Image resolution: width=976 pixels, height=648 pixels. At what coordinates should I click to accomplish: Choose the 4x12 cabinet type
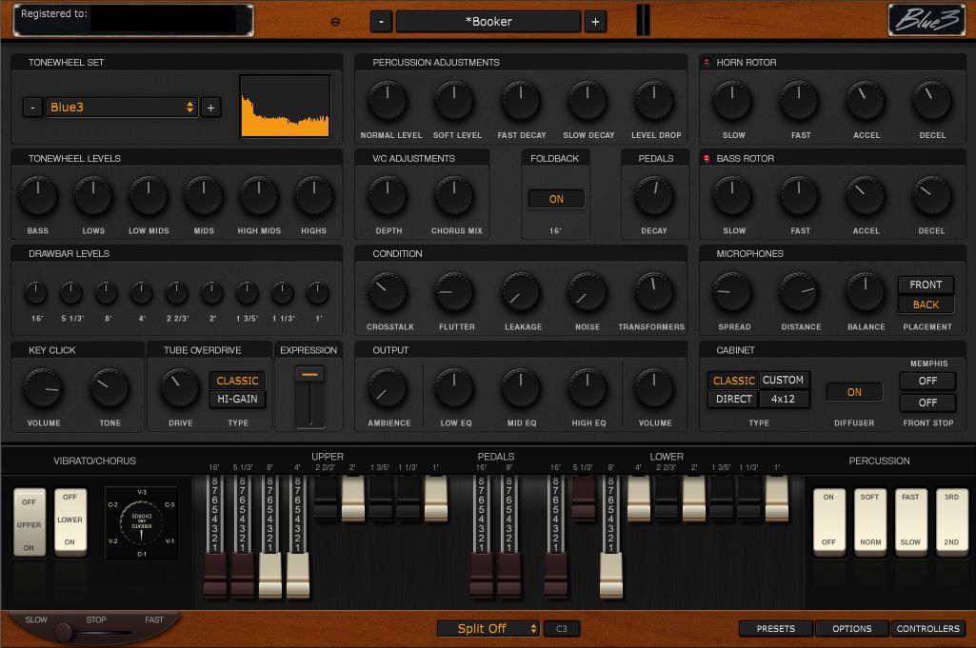[783, 399]
